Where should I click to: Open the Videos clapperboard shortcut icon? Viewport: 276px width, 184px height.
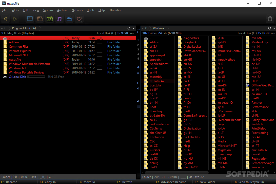click(69, 19)
